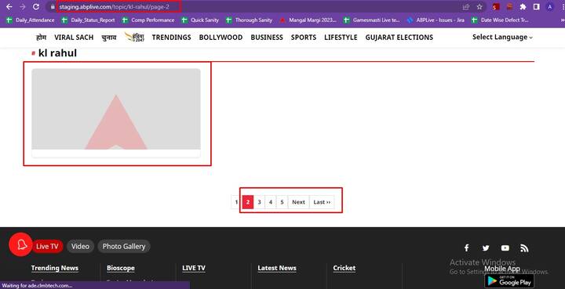565x289 pixels.
Task: Open the Mangal Margi 2023 bookmark
Action: click(308, 20)
